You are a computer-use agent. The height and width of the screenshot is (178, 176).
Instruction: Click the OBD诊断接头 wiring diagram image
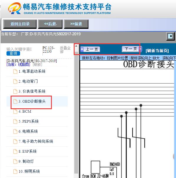[x=127, y=119]
